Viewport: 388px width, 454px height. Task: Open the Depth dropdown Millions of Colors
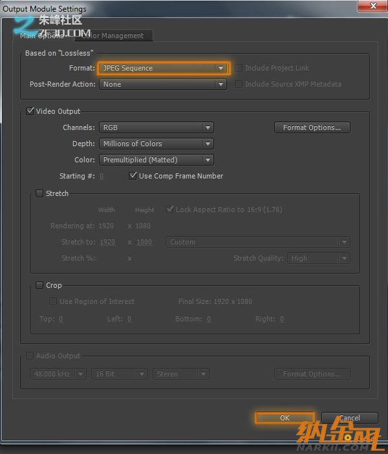(156, 144)
